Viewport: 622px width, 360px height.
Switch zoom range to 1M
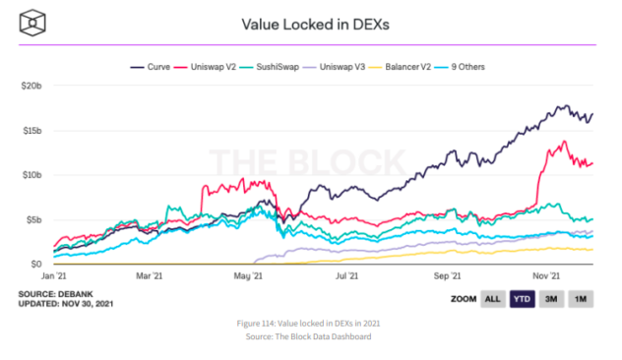pyautogui.click(x=581, y=299)
